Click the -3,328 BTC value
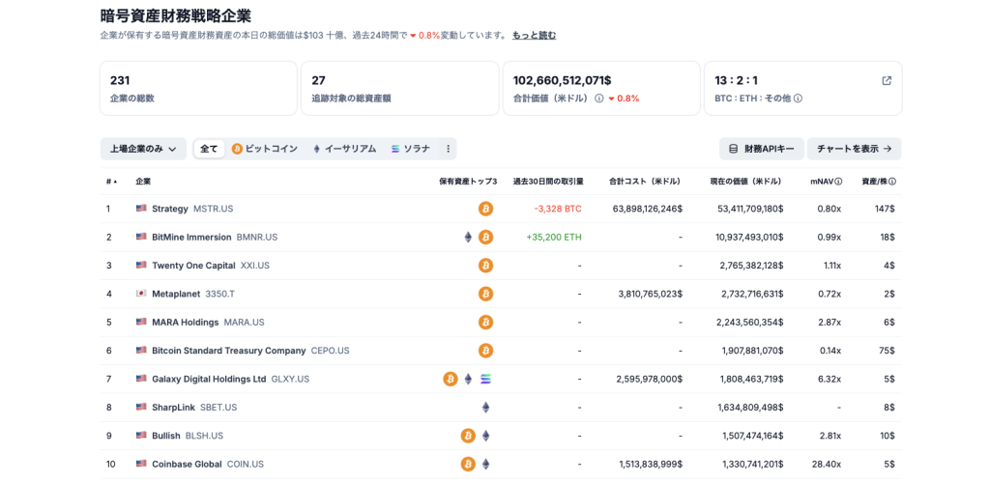 556,209
